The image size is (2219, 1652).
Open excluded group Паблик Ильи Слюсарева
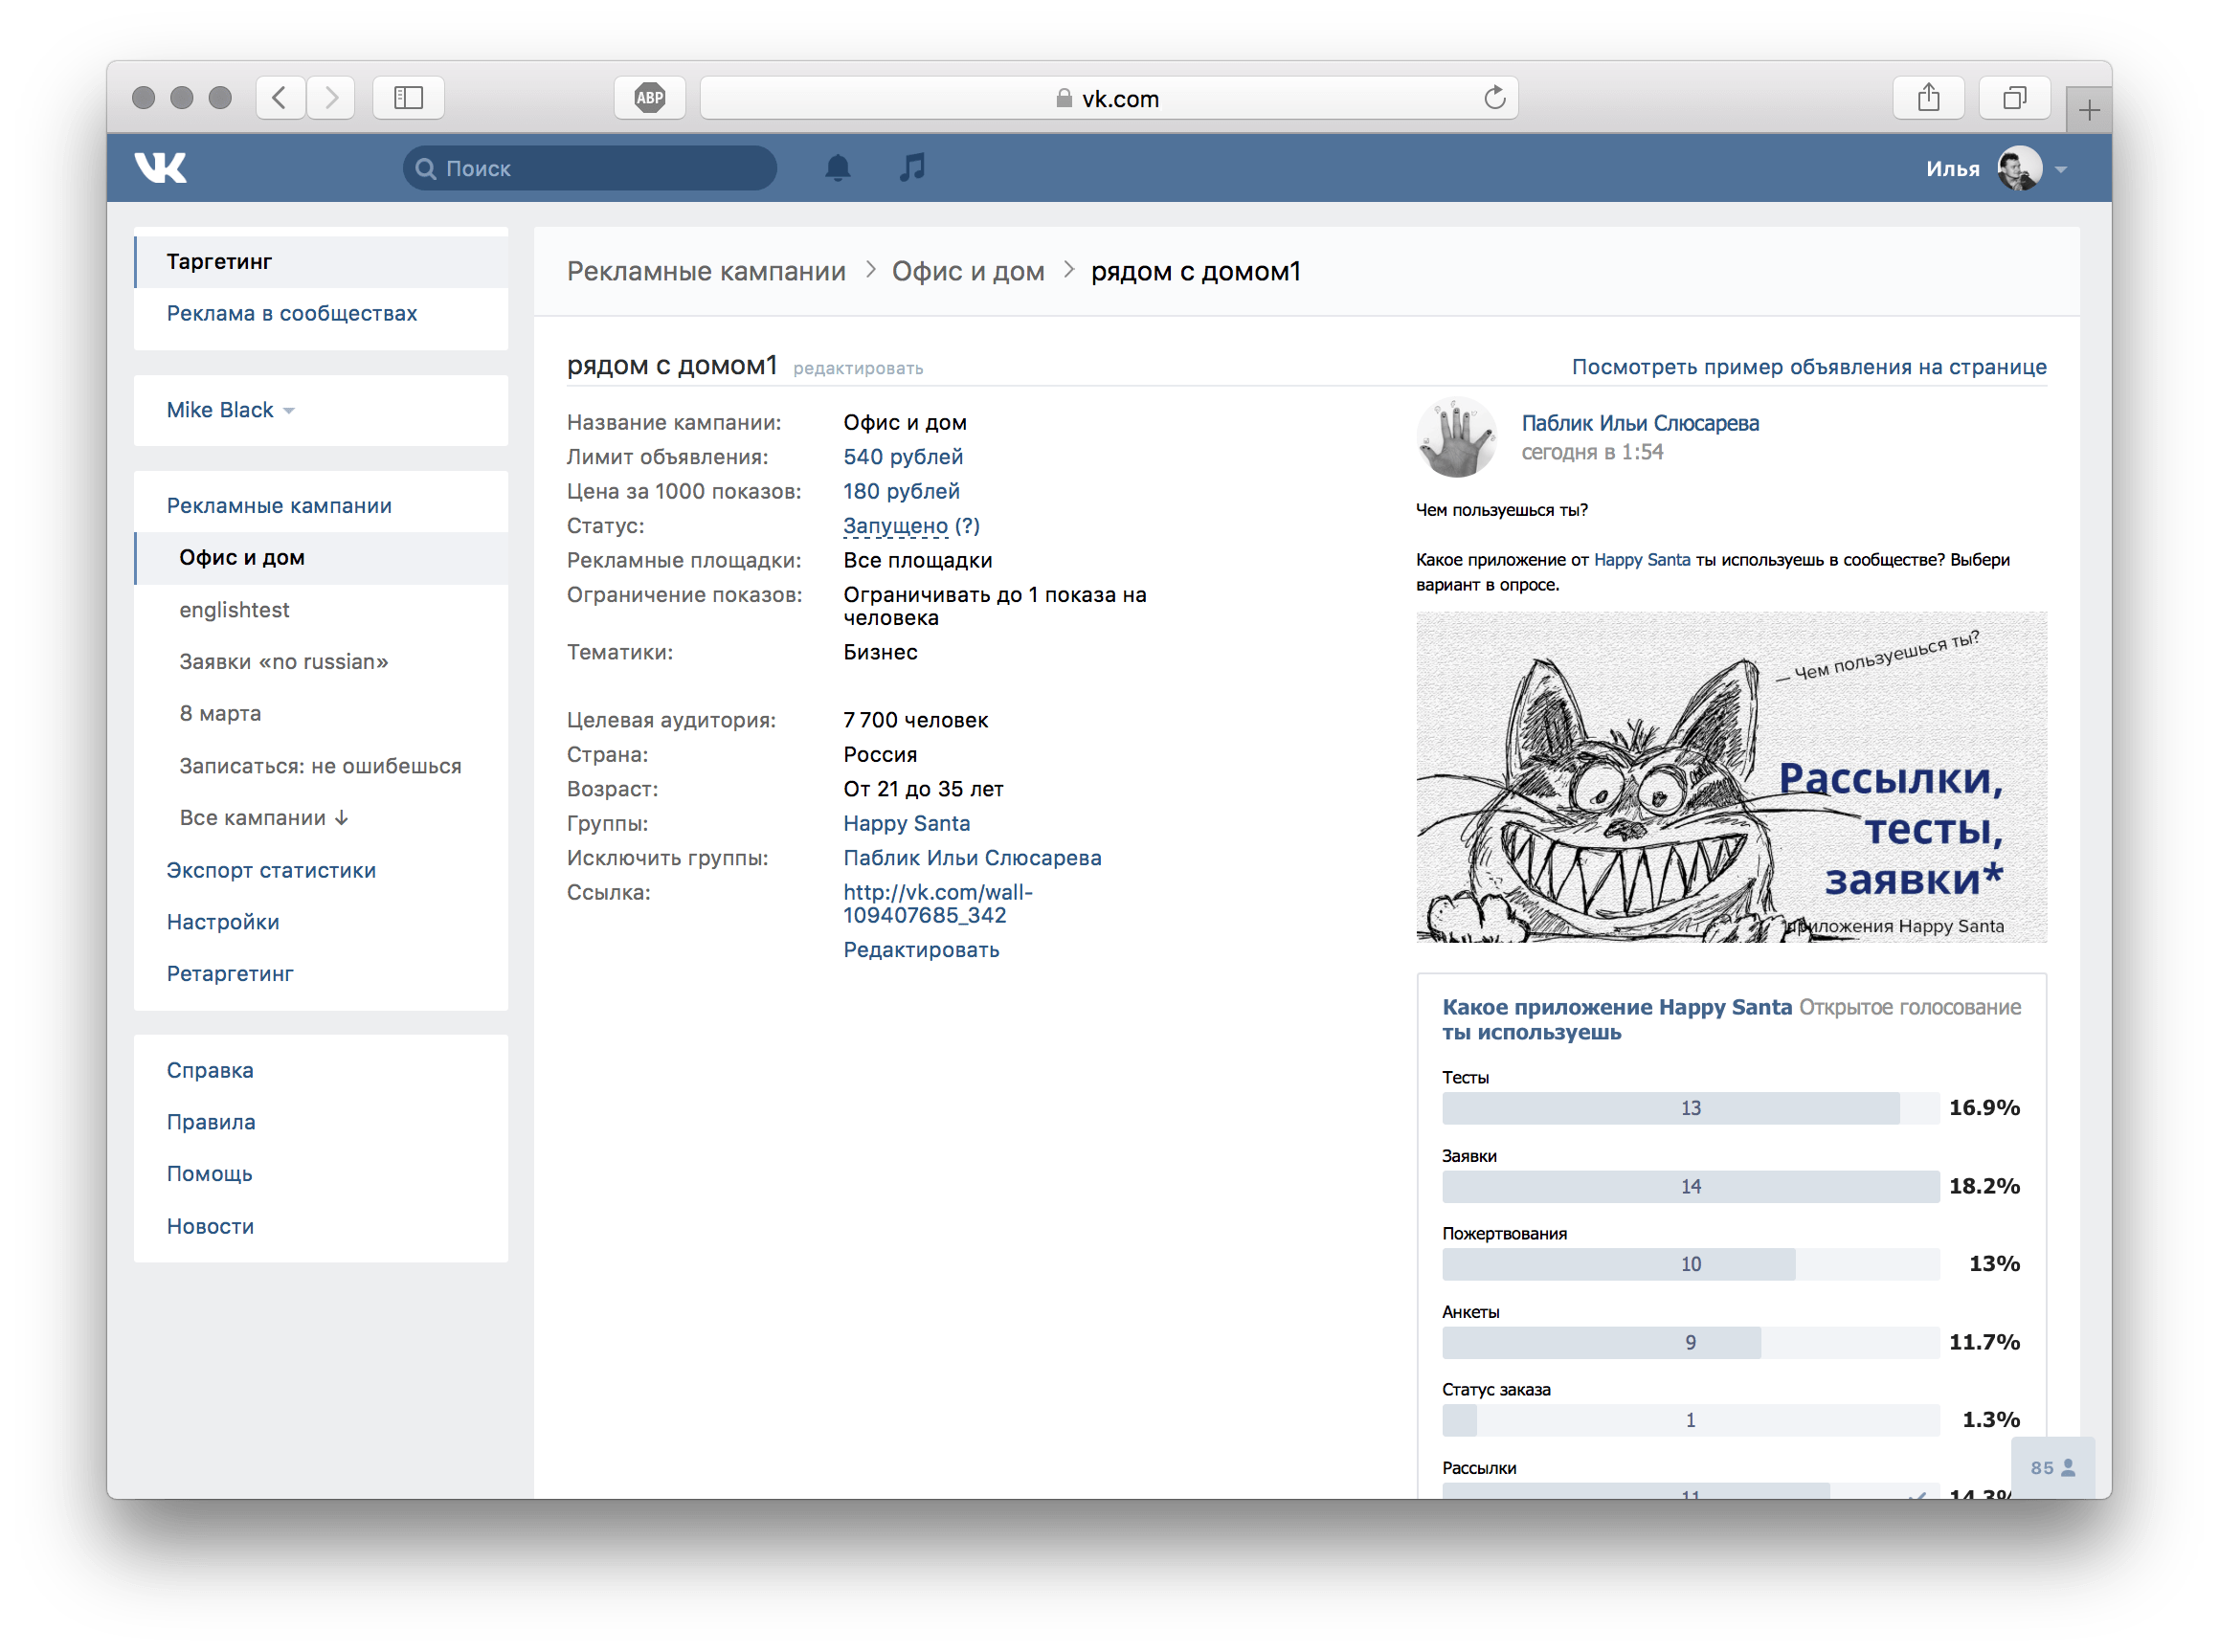tap(972, 858)
